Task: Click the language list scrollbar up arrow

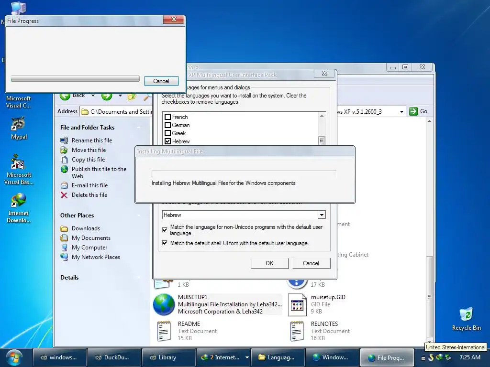Action: (x=322, y=116)
